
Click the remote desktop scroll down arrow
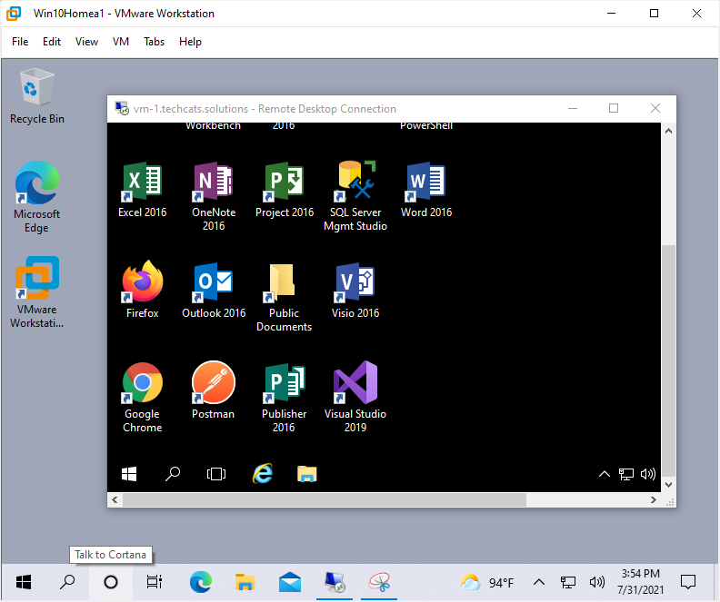click(x=668, y=485)
